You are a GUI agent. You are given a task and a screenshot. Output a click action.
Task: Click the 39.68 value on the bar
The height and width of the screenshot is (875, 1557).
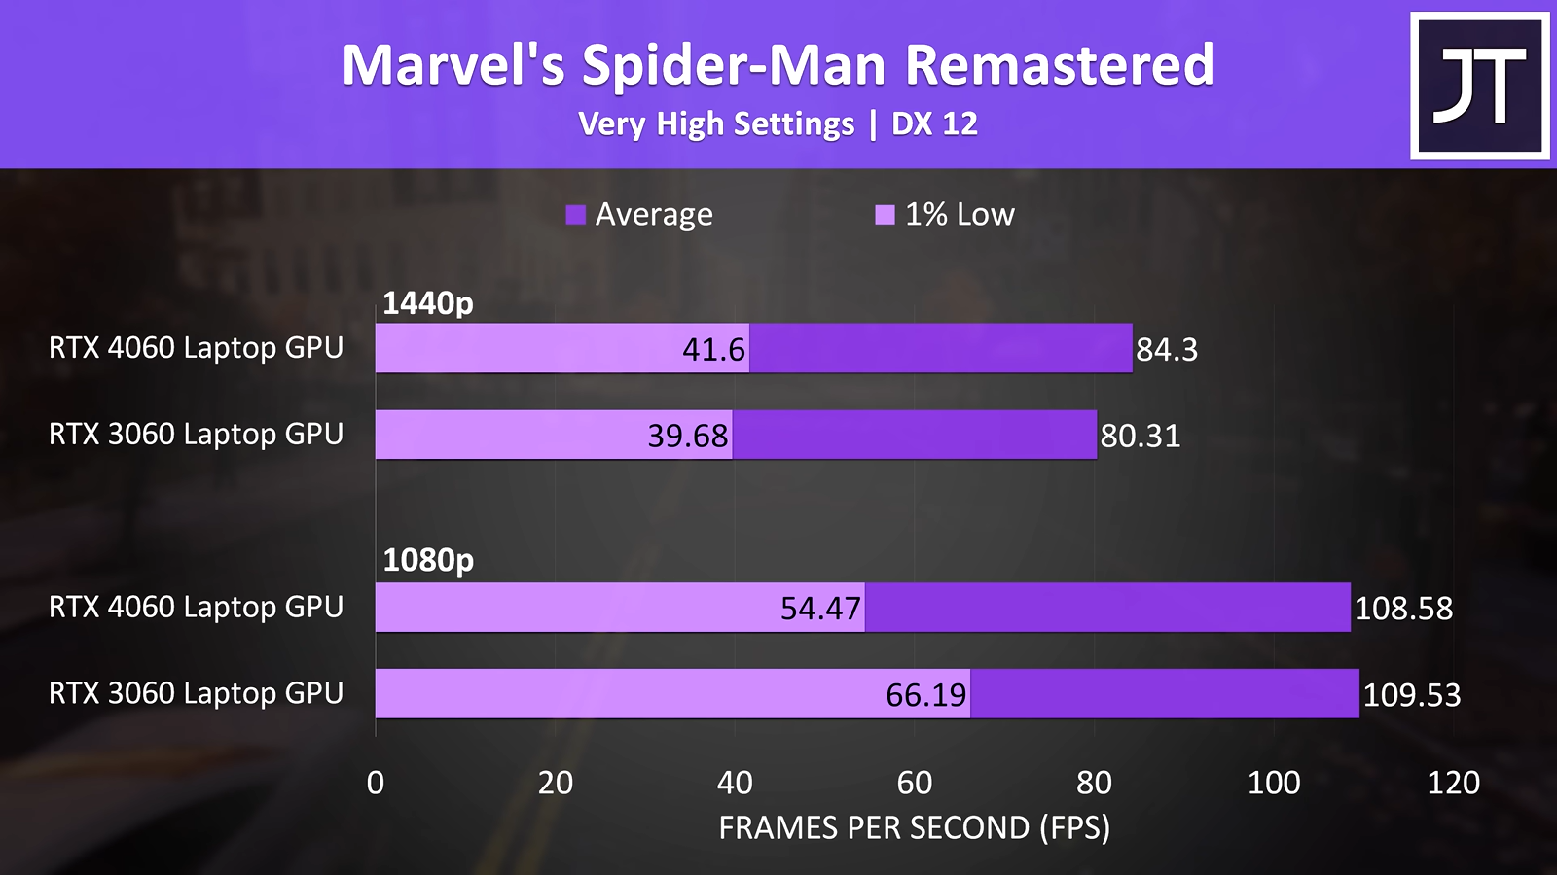688,436
